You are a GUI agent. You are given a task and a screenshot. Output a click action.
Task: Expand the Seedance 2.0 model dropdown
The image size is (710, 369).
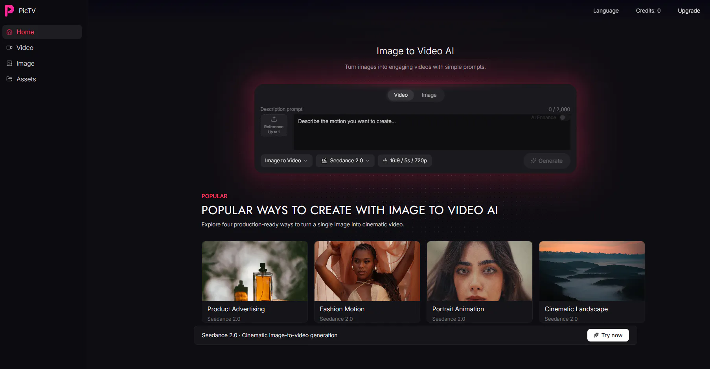(345, 161)
